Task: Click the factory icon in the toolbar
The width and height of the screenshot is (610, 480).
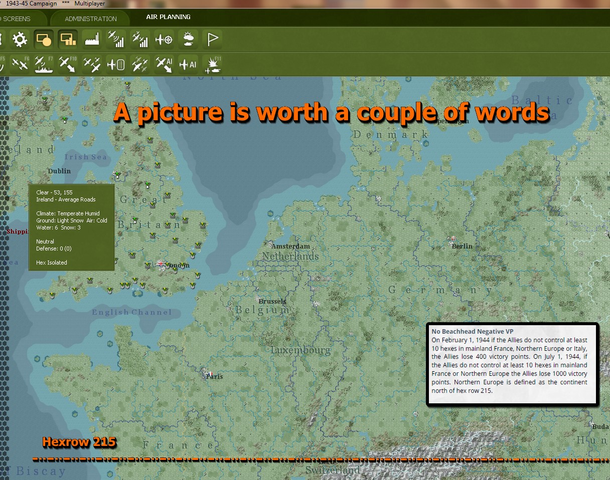Action: [92, 40]
